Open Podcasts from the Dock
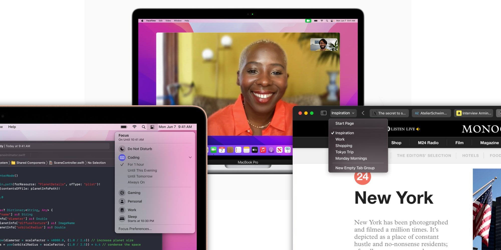The image size is (501, 250). coord(271,149)
